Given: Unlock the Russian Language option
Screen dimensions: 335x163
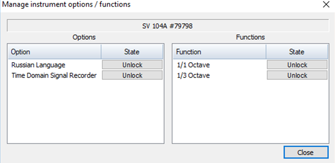Looking at the screenshot, I should click(x=132, y=65).
